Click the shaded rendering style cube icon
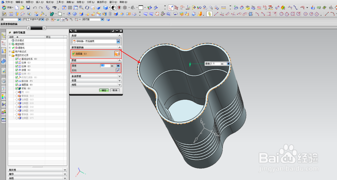This screenshot has height=180, width=337. 105,8
